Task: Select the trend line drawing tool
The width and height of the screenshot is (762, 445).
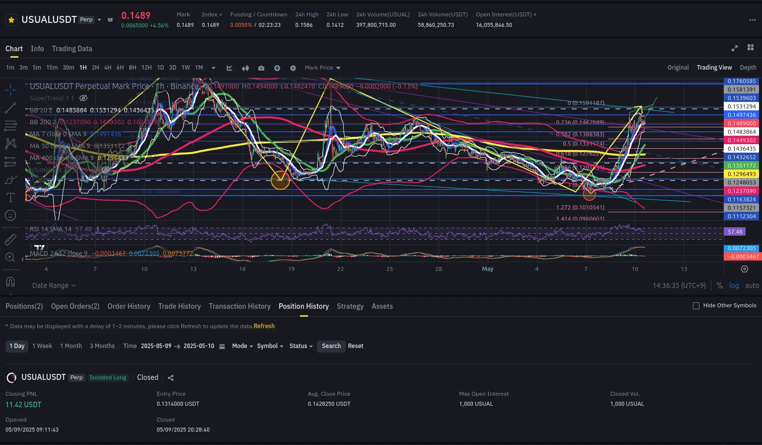Action: 10,108
